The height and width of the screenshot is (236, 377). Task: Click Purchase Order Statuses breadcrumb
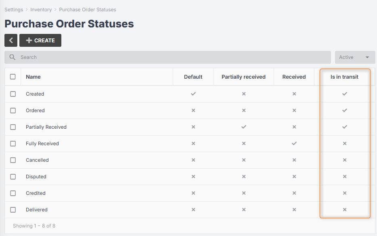tap(88, 10)
